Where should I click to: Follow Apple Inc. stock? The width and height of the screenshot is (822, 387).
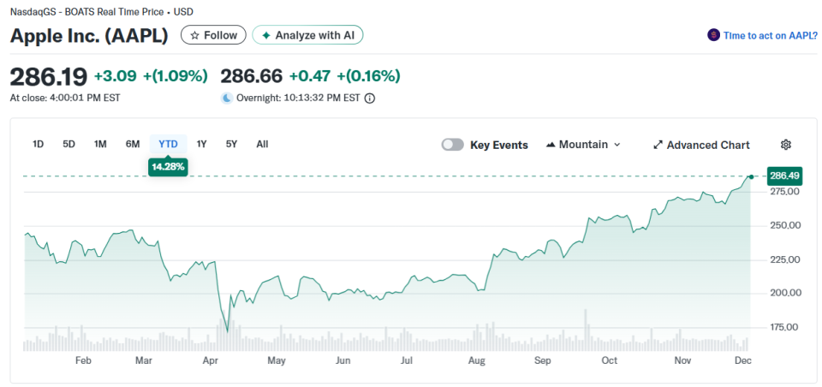pos(213,35)
